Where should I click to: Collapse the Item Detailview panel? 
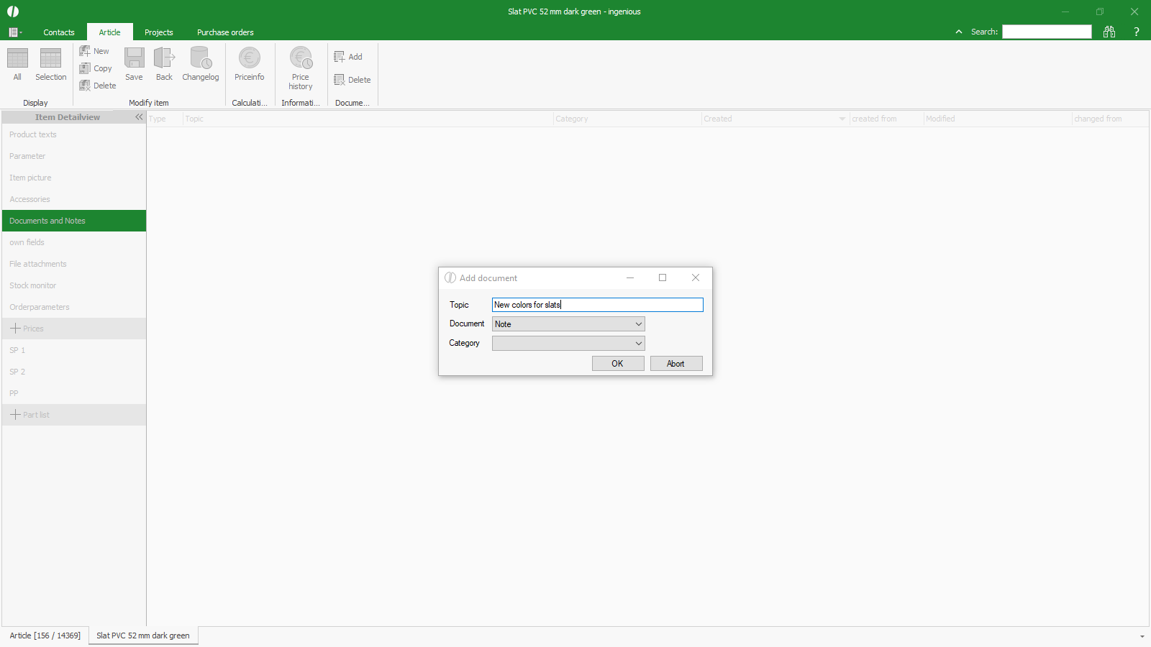tap(139, 117)
